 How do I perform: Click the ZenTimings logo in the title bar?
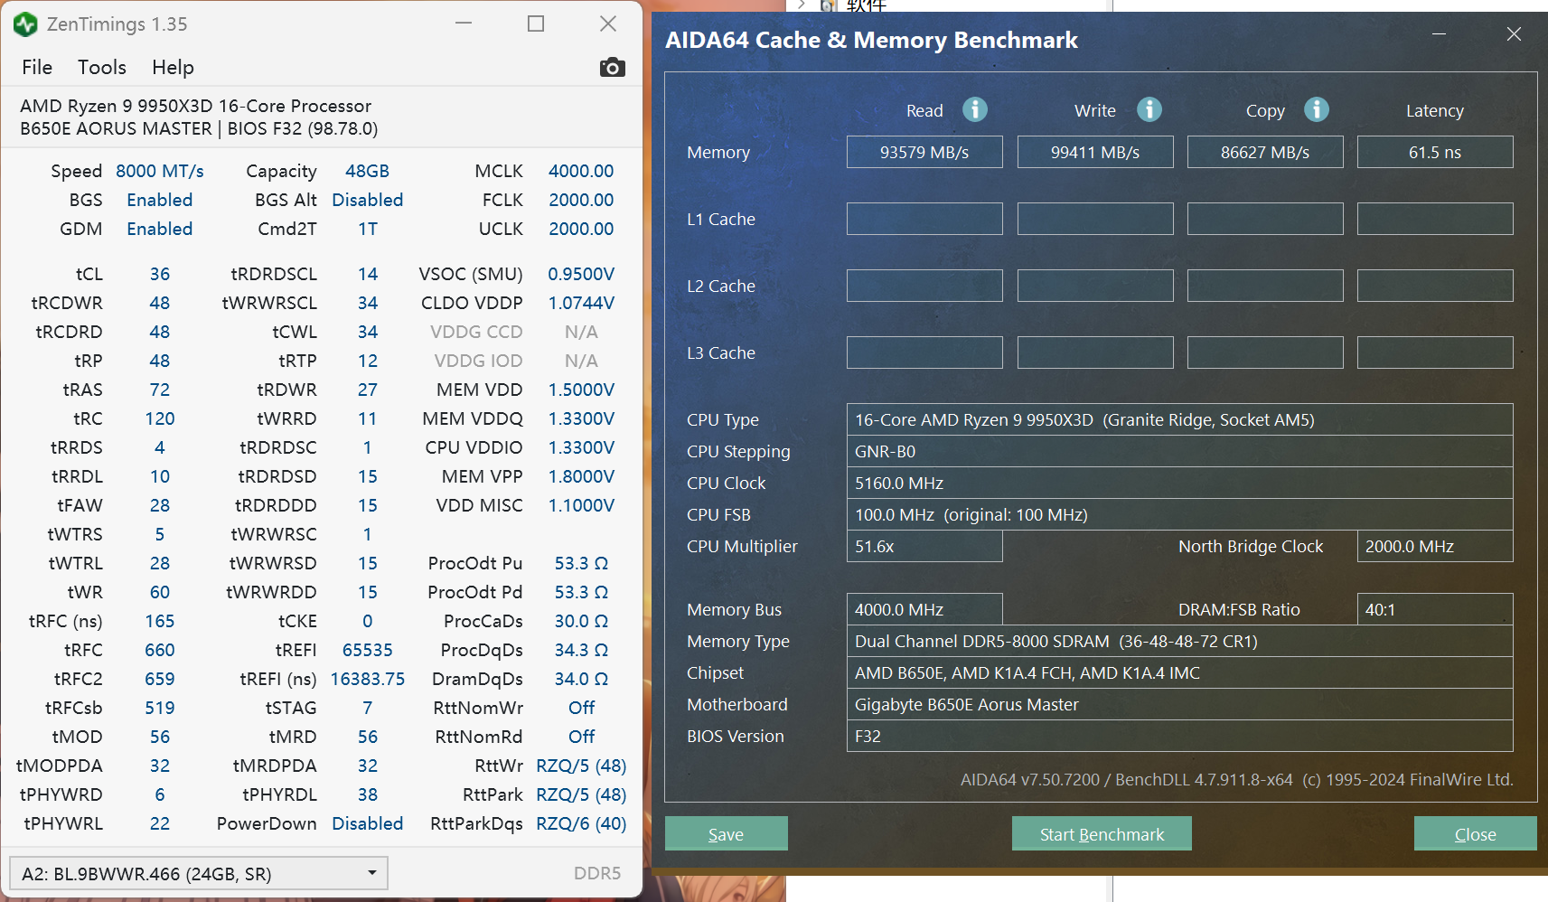[x=25, y=24]
